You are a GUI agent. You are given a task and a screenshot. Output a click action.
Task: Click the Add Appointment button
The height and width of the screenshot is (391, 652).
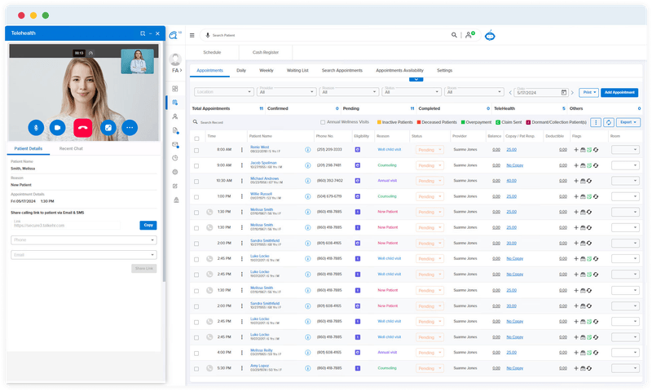click(619, 93)
